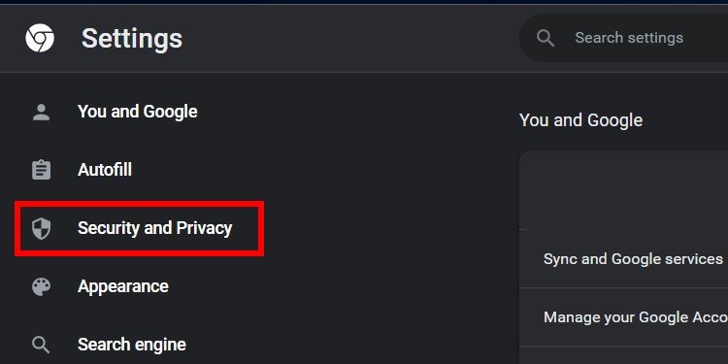728x364 pixels.
Task: Click the Chrome logo in the header
Action: coord(40,38)
